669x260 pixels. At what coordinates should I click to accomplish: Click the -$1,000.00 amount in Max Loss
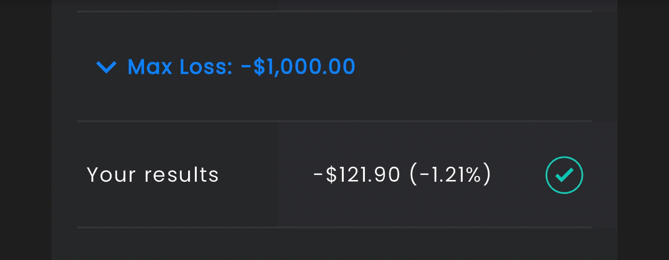coord(298,67)
